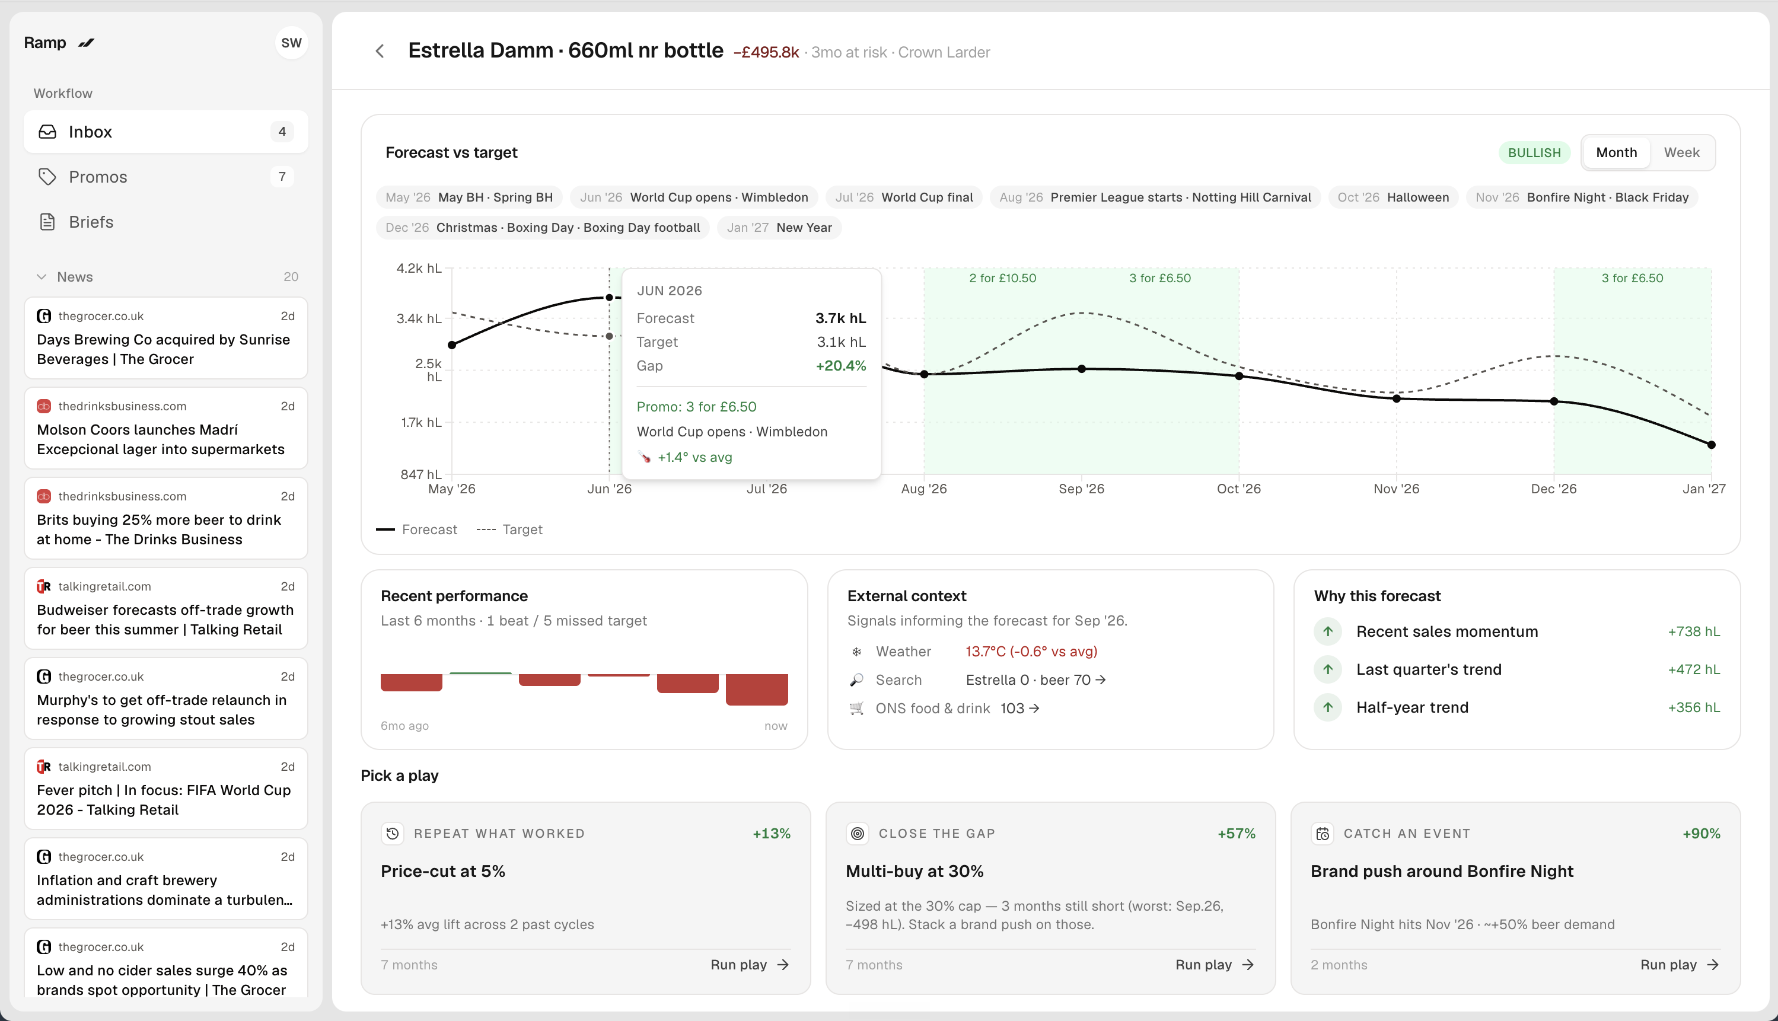Click the ONS food & drink cart icon
1778x1021 pixels.
click(x=856, y=709)
